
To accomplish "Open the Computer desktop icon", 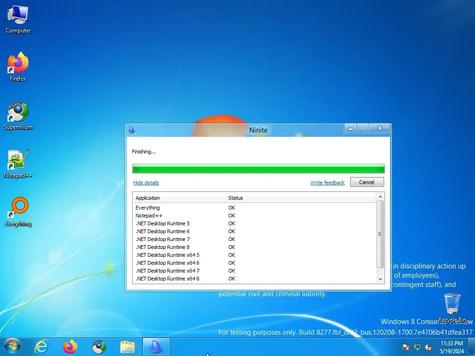I will click(18, 19).
